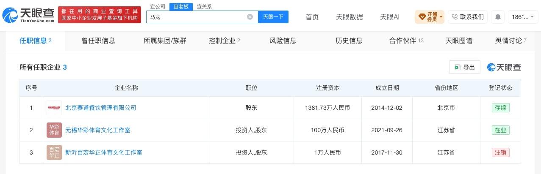The image size is (541, 174).
Task: Click the 1万人民币 capital cell
Action: click(x=327, y=152)
